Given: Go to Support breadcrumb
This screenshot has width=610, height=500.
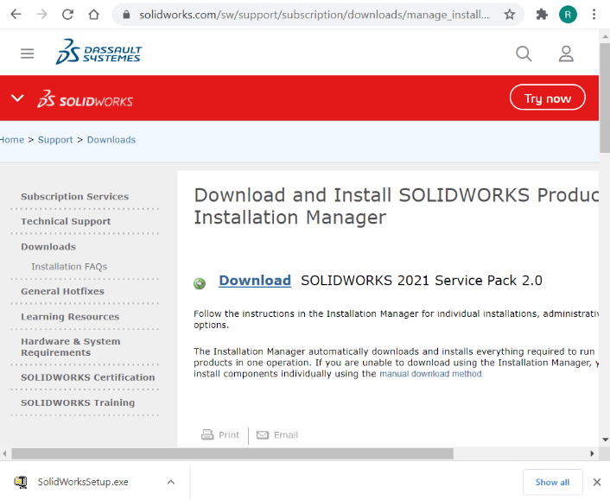Looking at the screenshot, I should coord(55,140).
